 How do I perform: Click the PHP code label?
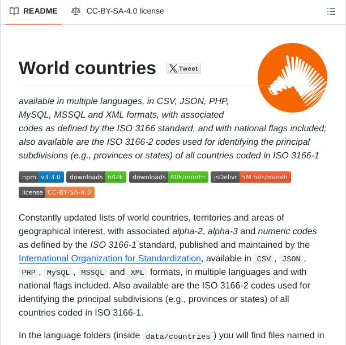tap(28, 273)
